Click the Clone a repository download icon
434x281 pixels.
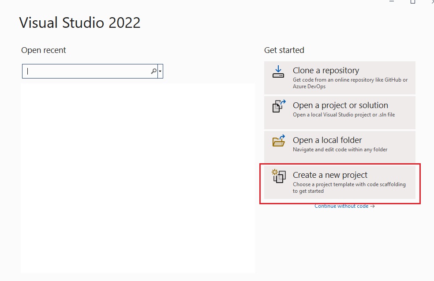pos(278,72)
